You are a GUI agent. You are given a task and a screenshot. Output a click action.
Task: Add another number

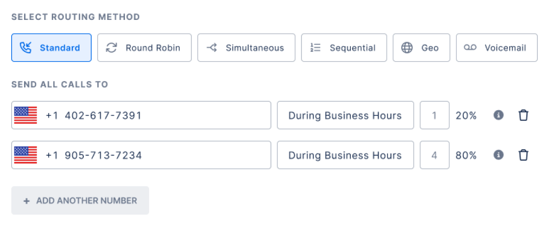80,201
